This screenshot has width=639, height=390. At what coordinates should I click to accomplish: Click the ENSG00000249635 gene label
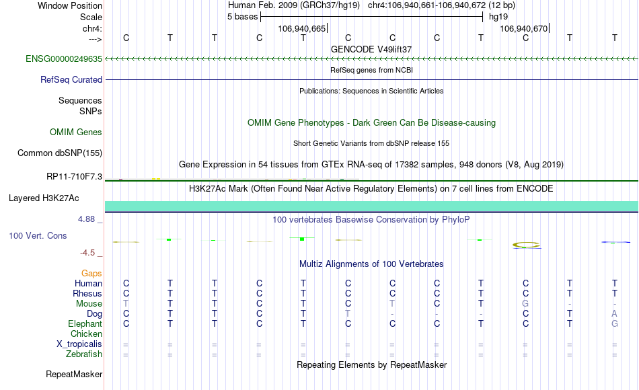[64, 58]
